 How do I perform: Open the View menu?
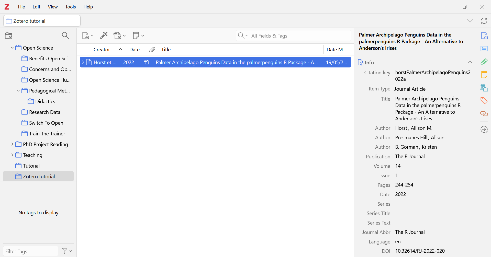click(x=53, y=7)
